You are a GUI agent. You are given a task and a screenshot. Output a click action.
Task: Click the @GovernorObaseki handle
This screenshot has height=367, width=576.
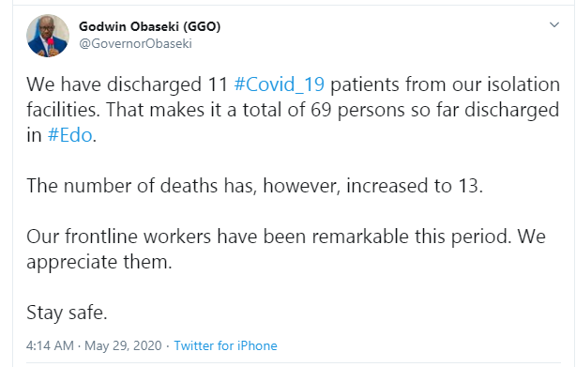pyautogui.click(x=135, y=43)
